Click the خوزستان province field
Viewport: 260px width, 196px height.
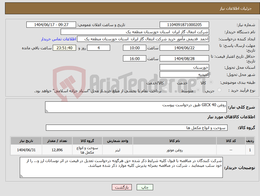184,67
